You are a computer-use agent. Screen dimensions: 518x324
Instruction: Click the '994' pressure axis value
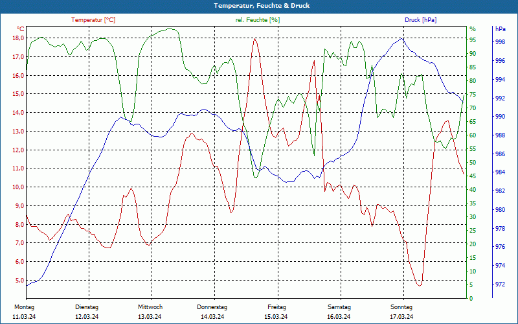500,79
